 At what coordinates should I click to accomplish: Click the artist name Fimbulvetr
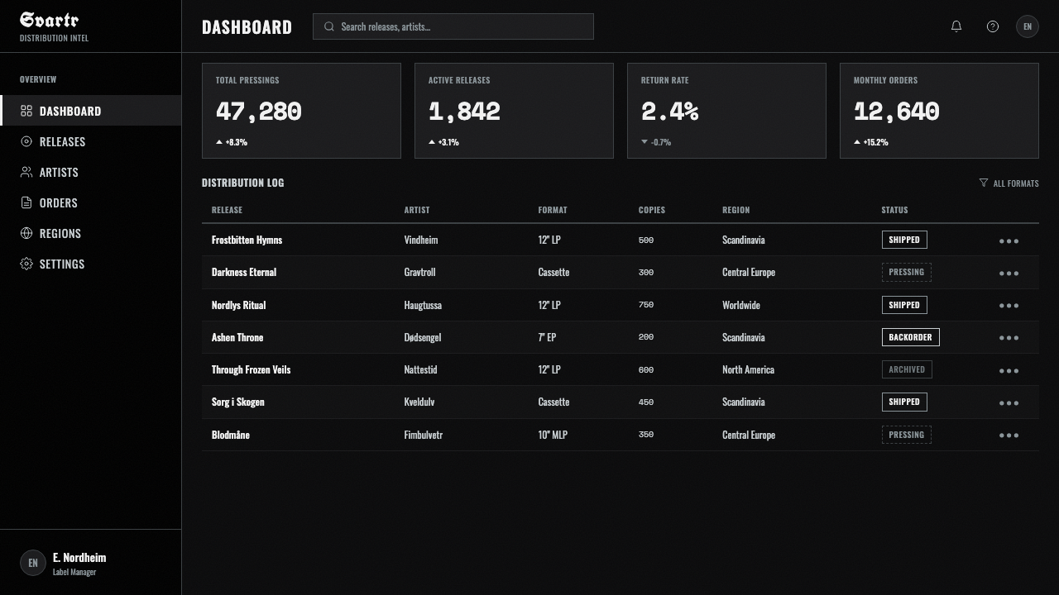424,435
